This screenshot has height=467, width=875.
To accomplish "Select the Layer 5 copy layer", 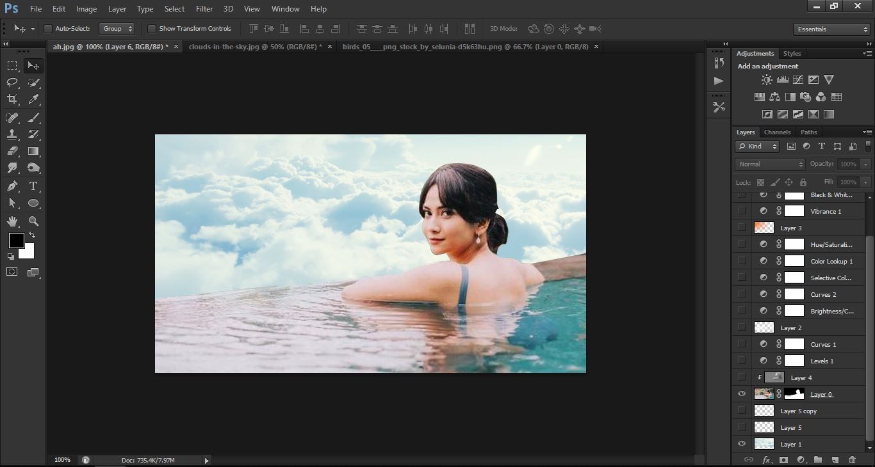I will (x=798, y=411).
